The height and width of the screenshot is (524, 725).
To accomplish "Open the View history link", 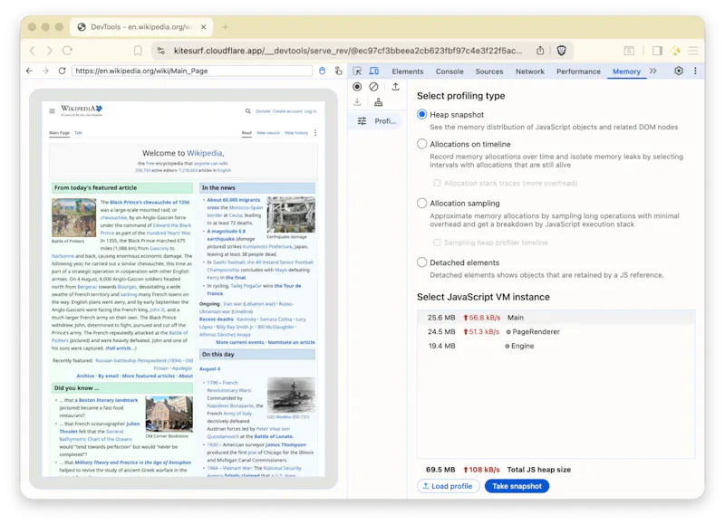I will point(296,133).
